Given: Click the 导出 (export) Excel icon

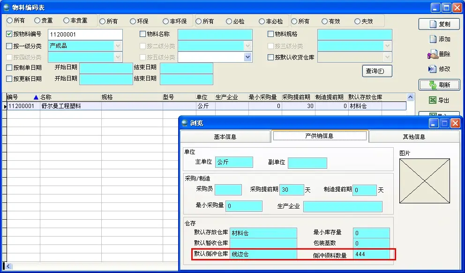Looking at the screenshot, I should (433, 100).
